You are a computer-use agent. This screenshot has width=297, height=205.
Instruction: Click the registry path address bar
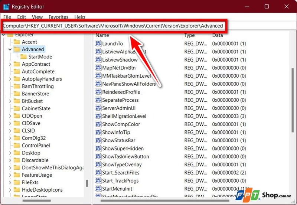click(x=114, y=26)
